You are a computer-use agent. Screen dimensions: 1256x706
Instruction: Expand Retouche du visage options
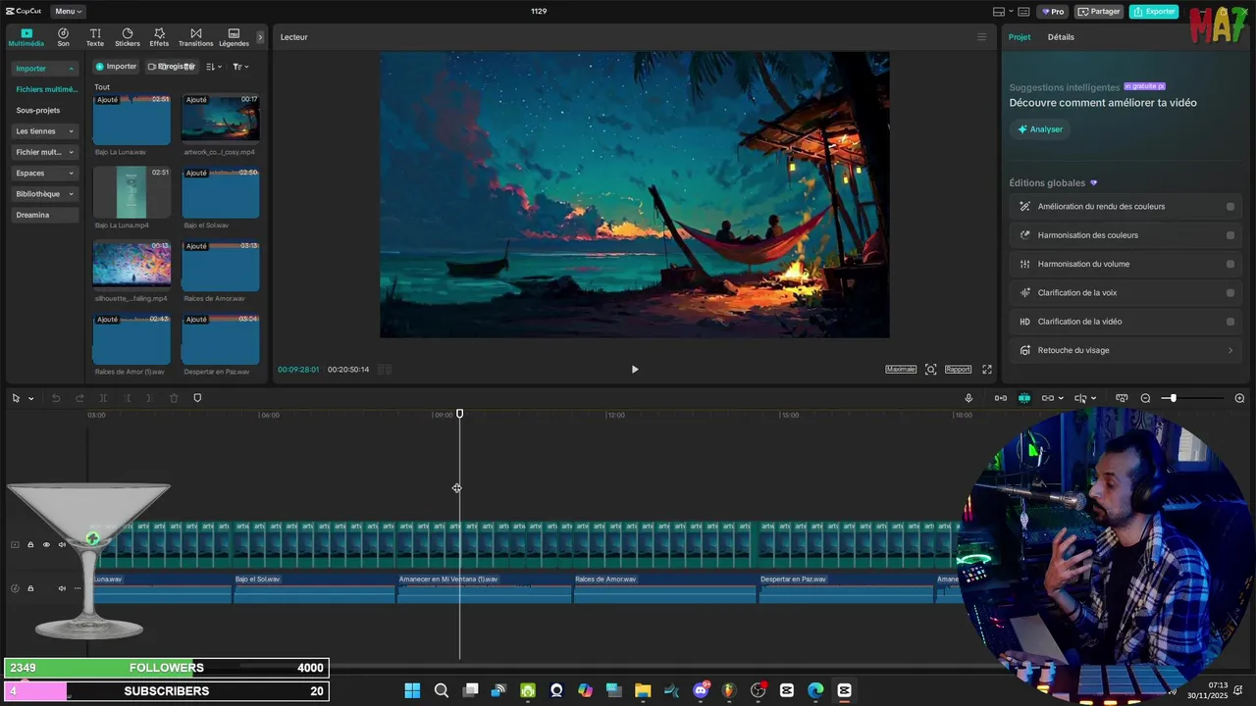point(1230,350)
